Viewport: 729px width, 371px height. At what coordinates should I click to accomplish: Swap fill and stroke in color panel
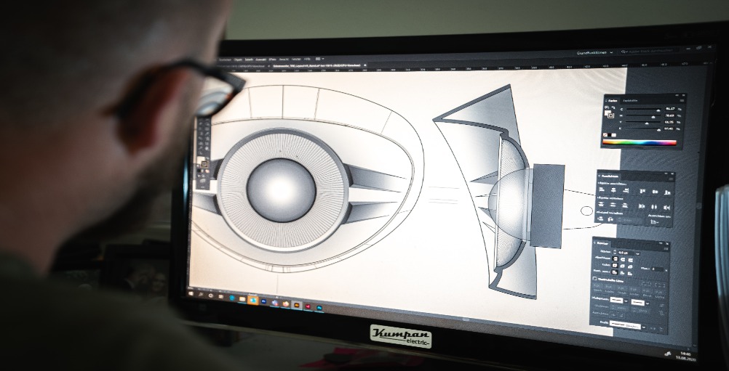[613, 107]
